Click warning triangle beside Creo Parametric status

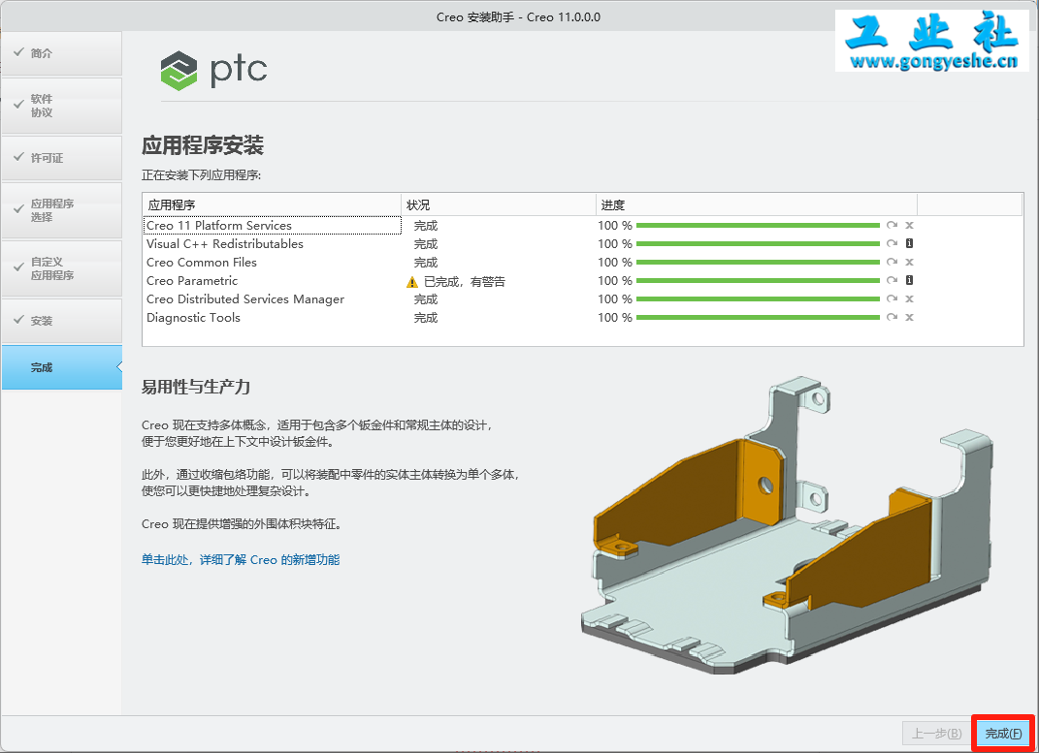tap(412, 282)
